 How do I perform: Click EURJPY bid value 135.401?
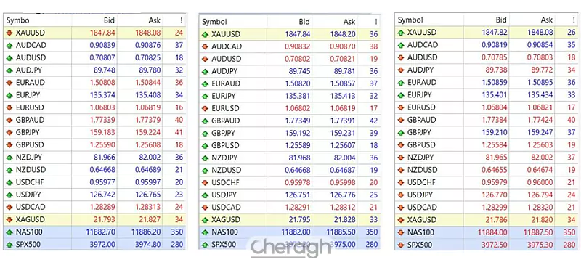pyautogui.click(x=495, y=95)
